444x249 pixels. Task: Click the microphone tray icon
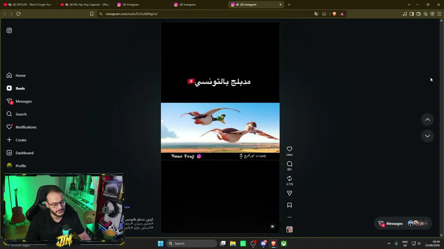click(396, 243)
